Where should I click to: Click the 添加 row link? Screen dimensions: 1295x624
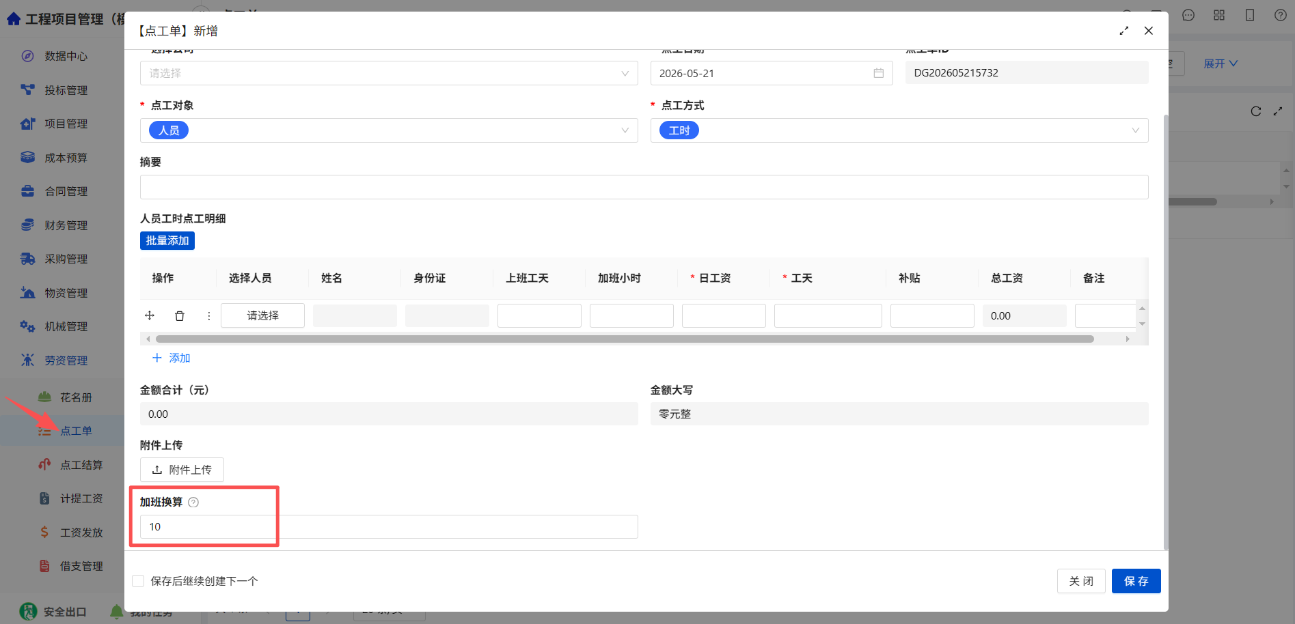pos(171,358)
